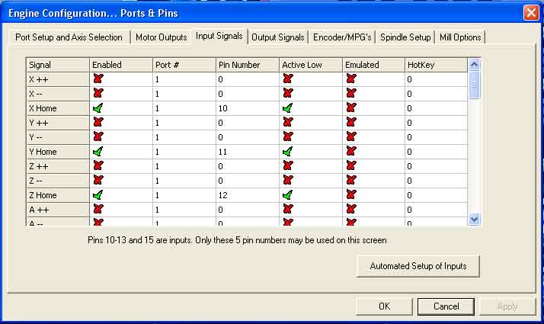The image size is (544, 324).
Task: Toggle Active Low checkmark for X Home
Action: 287,108
